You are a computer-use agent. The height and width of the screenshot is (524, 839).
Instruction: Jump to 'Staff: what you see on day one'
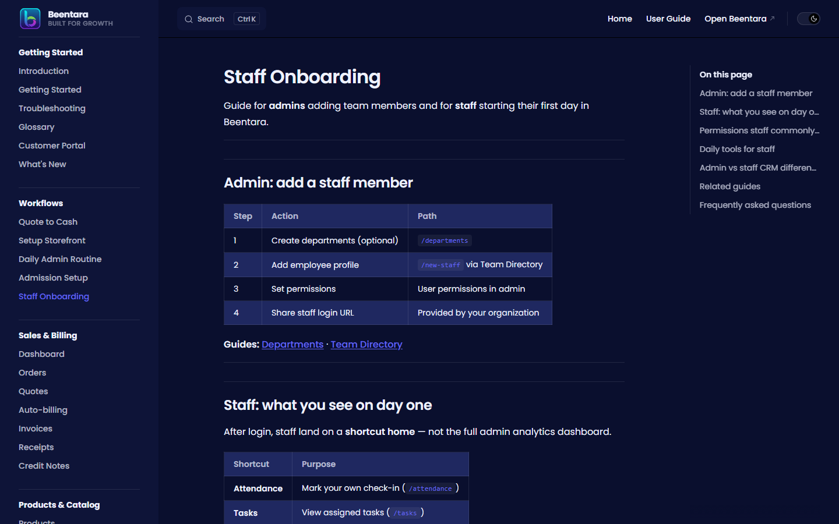(x=759, y=112)
